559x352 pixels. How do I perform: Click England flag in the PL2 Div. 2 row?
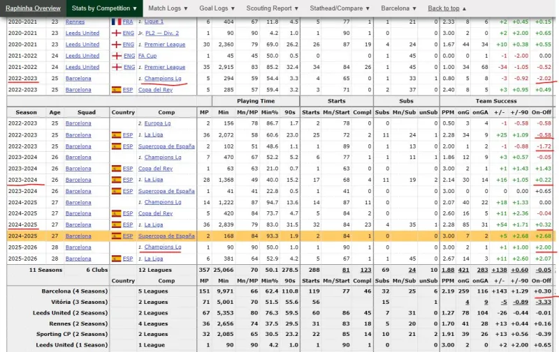(x=116, y=33)
